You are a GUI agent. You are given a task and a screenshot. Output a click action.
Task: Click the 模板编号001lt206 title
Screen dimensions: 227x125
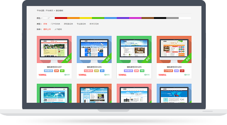(94, 67)
